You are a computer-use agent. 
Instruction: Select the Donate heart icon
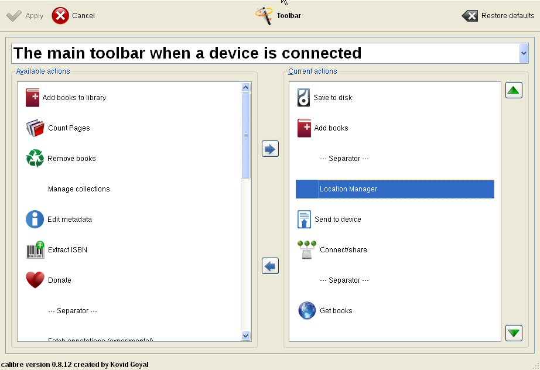tap(35, 280)
